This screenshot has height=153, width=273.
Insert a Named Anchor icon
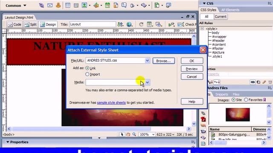58,6
